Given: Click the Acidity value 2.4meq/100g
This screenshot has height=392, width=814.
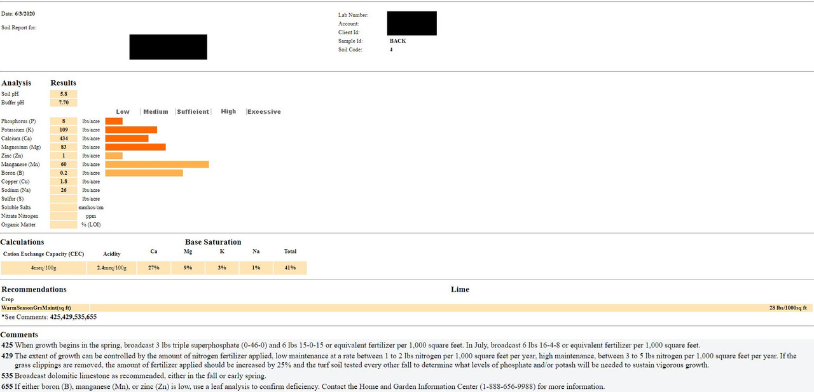Looking at the screenshot, I should click(x=112, y=268).
